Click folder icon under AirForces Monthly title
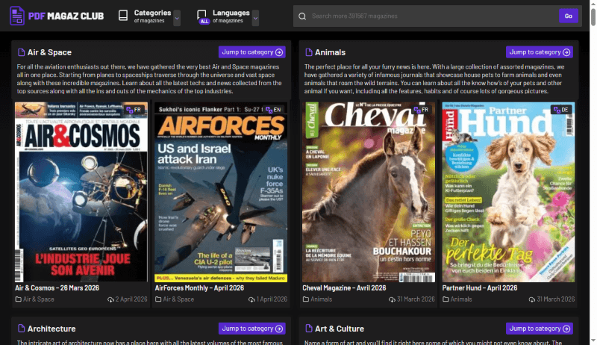The height and width of the screenshot is (345, 597). point(158,299)
